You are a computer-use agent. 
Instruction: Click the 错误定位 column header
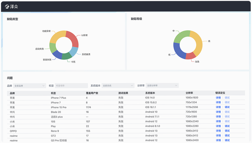(220, 93)
